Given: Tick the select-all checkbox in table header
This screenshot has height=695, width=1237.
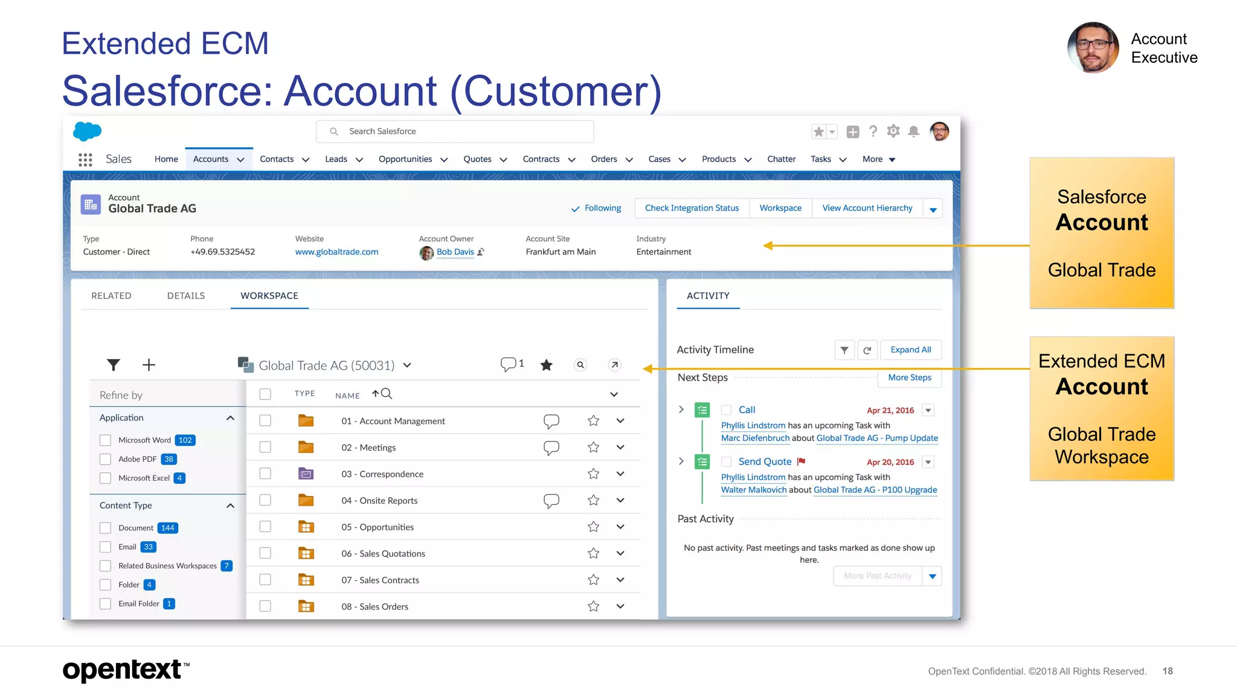Looking at the screenshot, I should coord(265,394).
